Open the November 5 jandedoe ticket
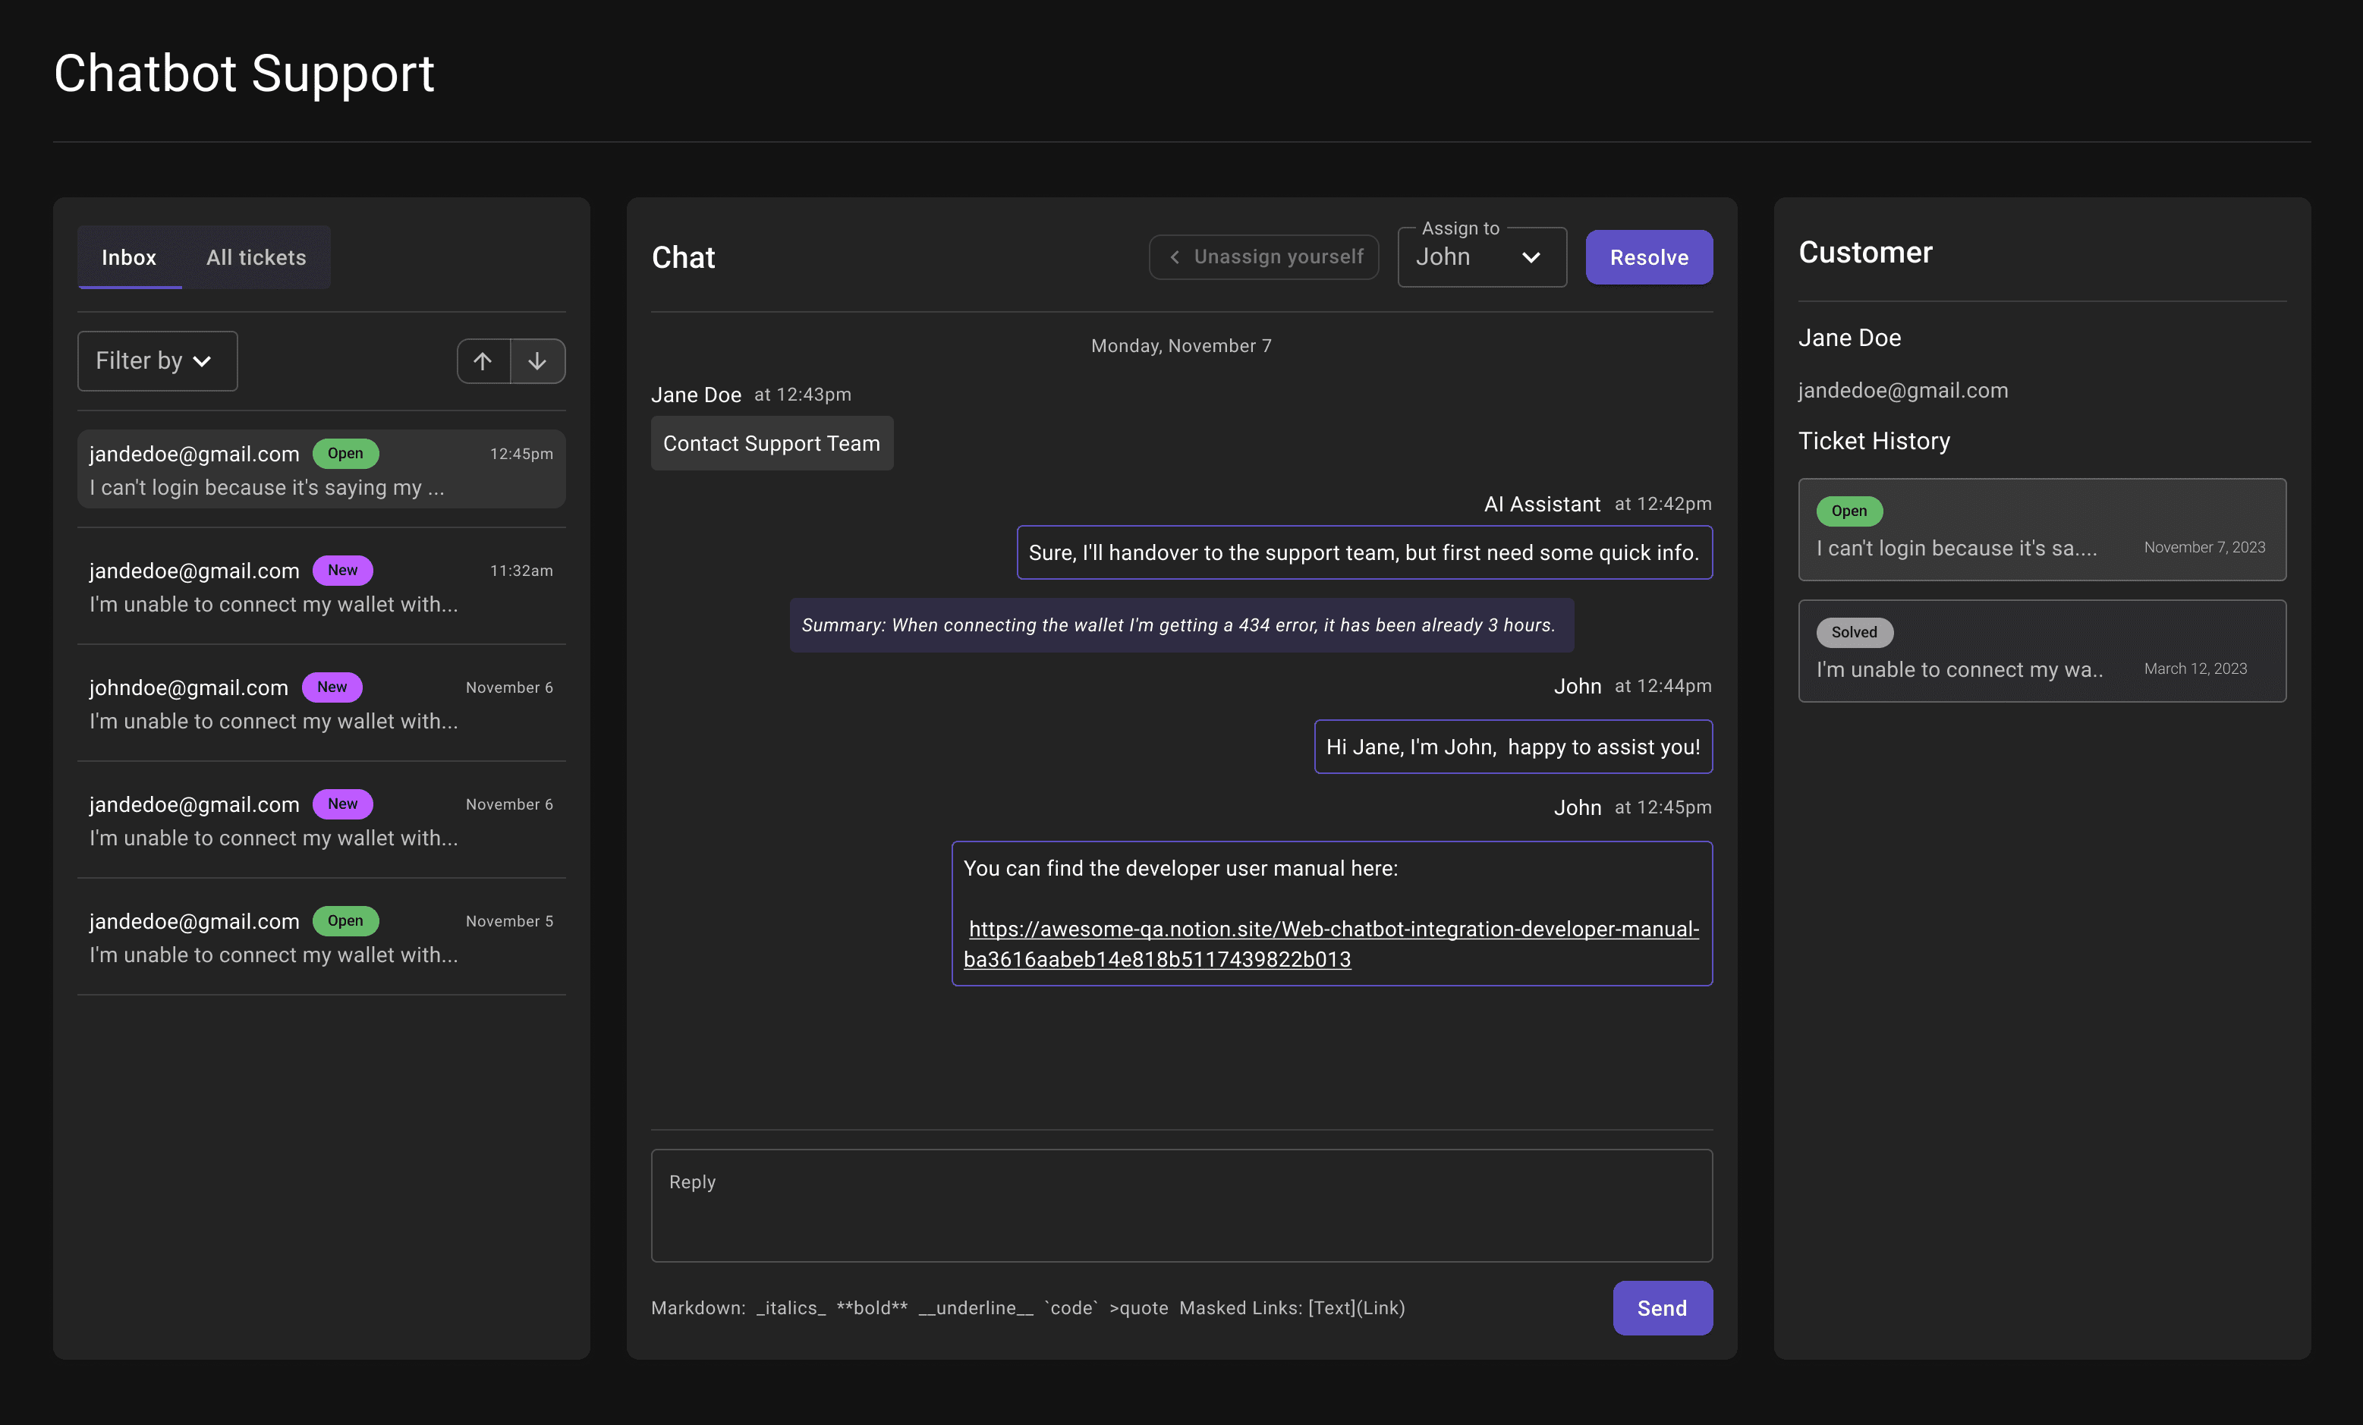Screen dimensions: 2363x1425 320,937
